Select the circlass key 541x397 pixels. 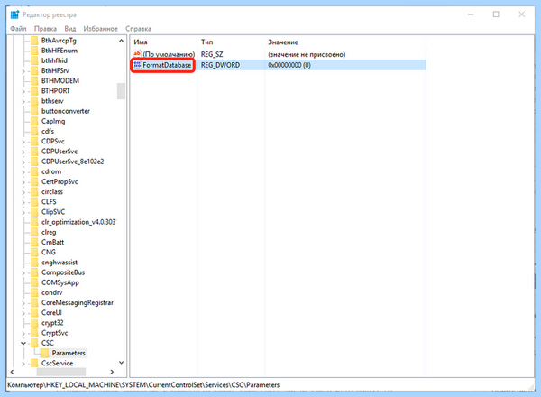pos(52,191)
